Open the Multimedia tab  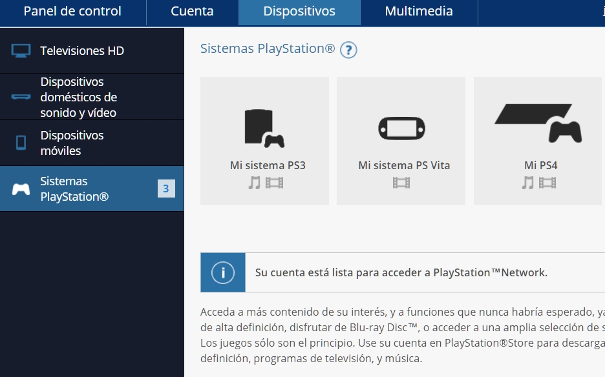[418, 12]
